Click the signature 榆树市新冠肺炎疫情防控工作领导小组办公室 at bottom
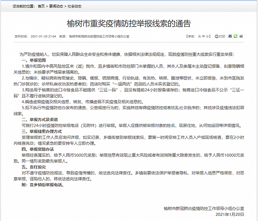Viewport: 258px width, 221px height. [x=204, y=208]
